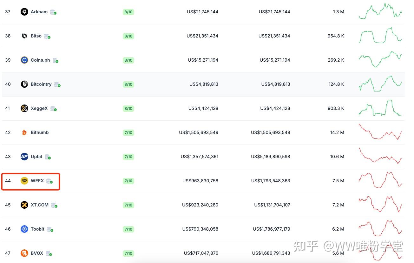Click the reserves badge next to Upbit
This screenshot has height=263, width=414.
pos(48,157)
